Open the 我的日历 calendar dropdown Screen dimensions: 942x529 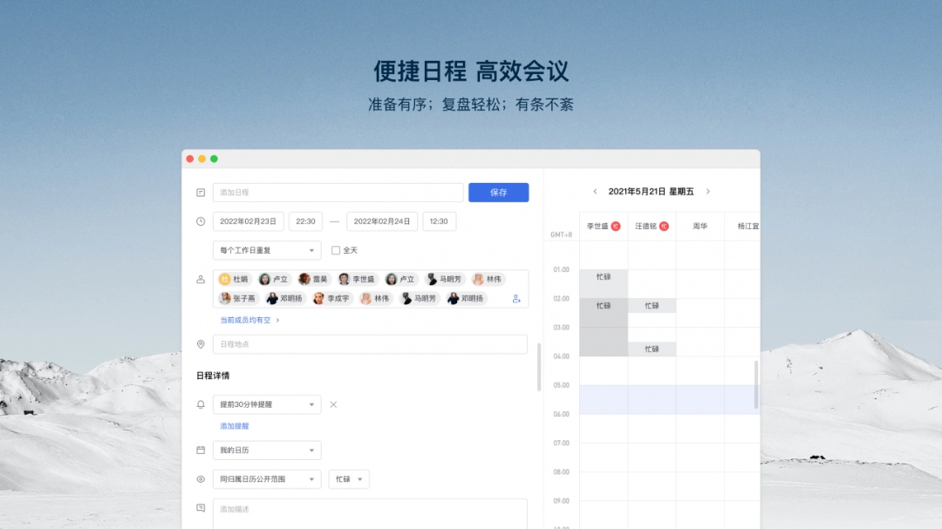pyautogui.click(x=266, y=451)
